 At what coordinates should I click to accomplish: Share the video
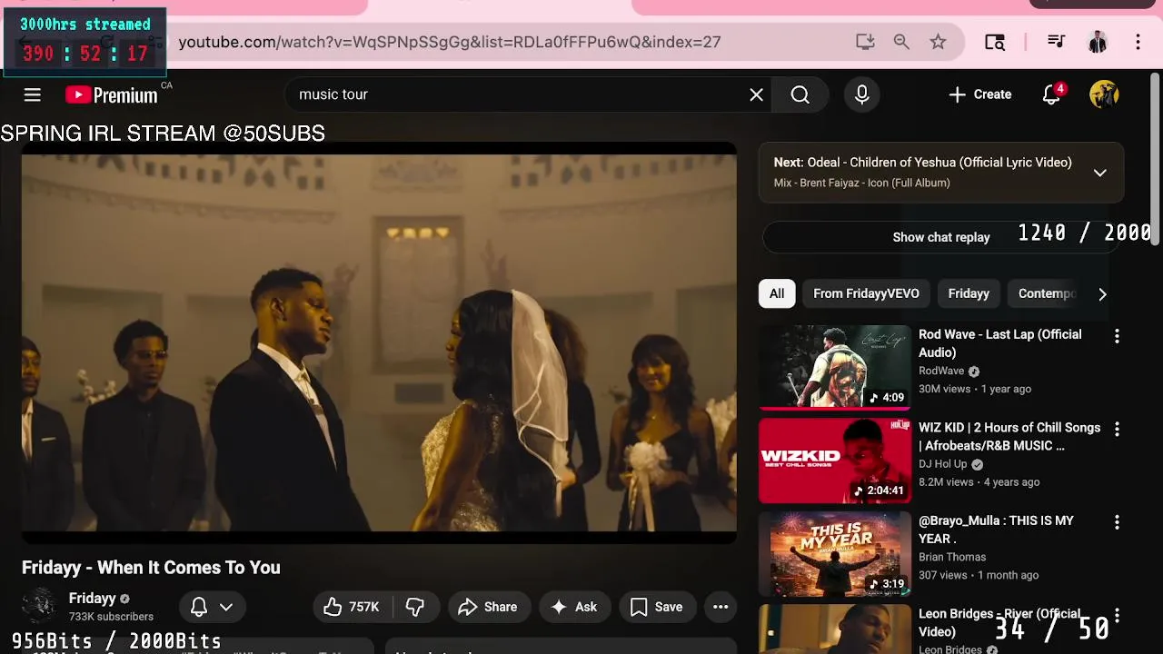(x=489, y=607)
